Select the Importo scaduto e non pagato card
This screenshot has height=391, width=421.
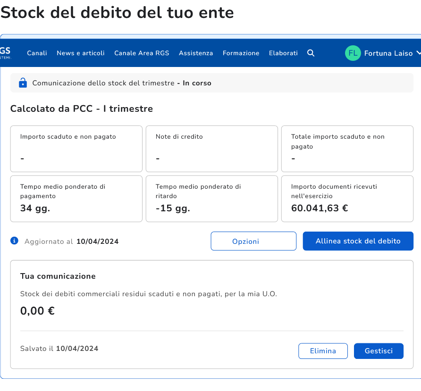click(76, 149)
